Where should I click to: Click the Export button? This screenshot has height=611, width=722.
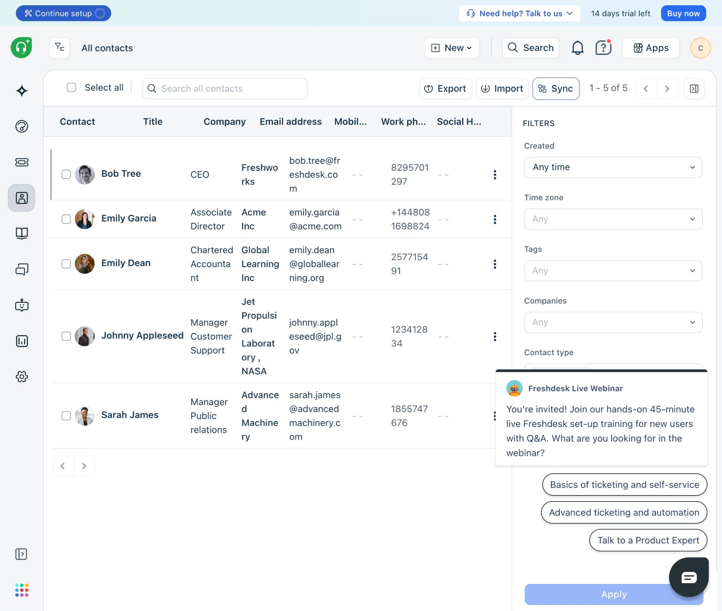pyautogui.click(x=445, y=88)
